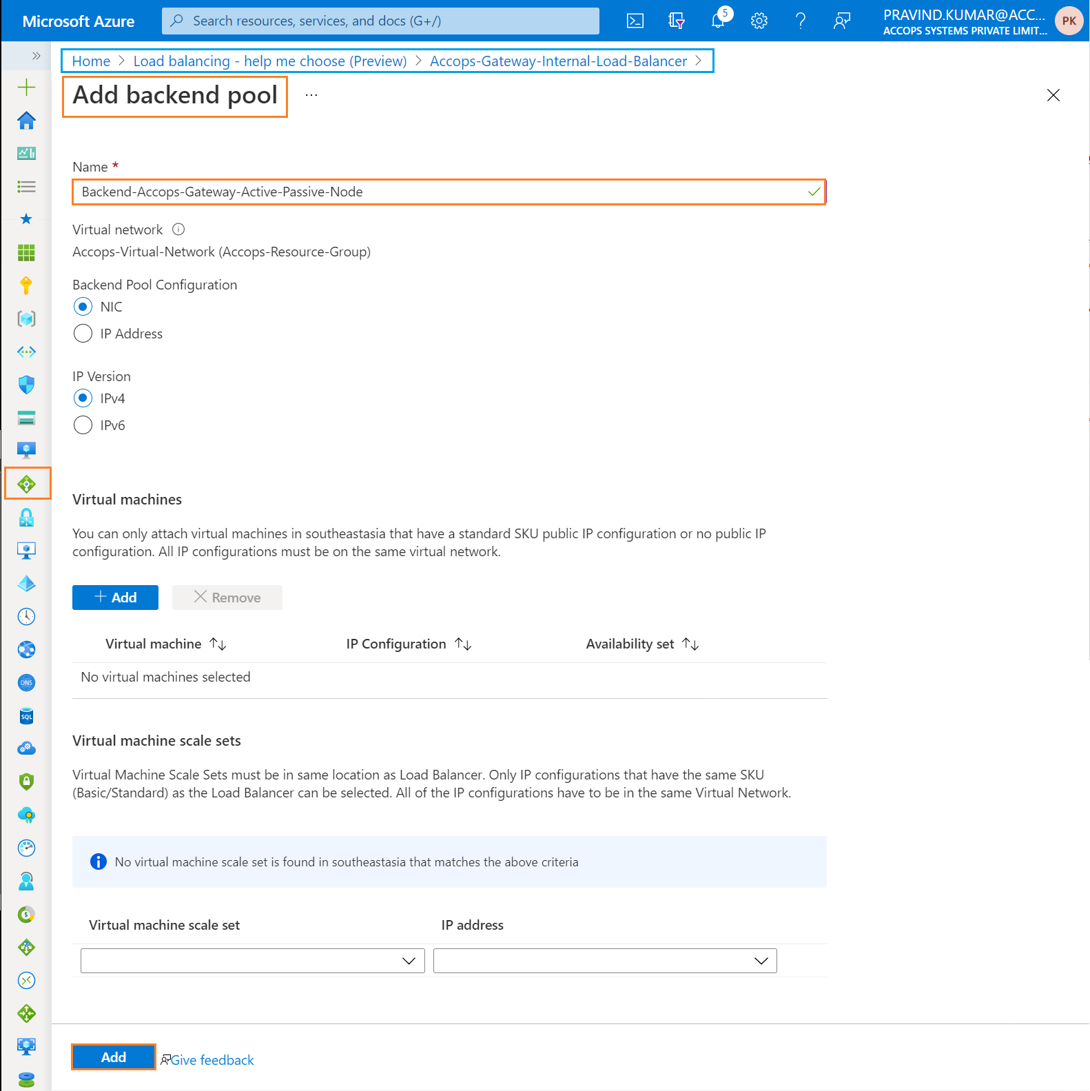The image size is (1090, 1091).
Task: Click Virtual network info icon
Action: (178, 230)
